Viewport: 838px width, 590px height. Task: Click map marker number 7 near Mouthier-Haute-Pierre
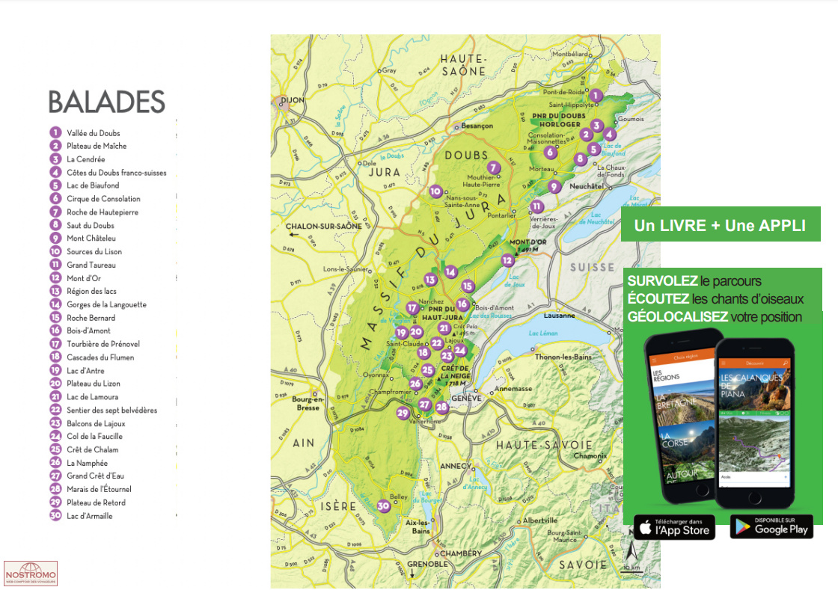click(494, 168)
